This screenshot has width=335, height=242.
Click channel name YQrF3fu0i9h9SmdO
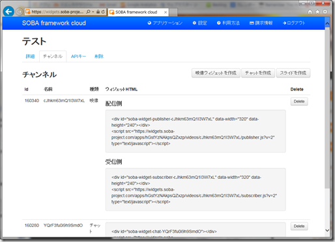coord(63,226)
